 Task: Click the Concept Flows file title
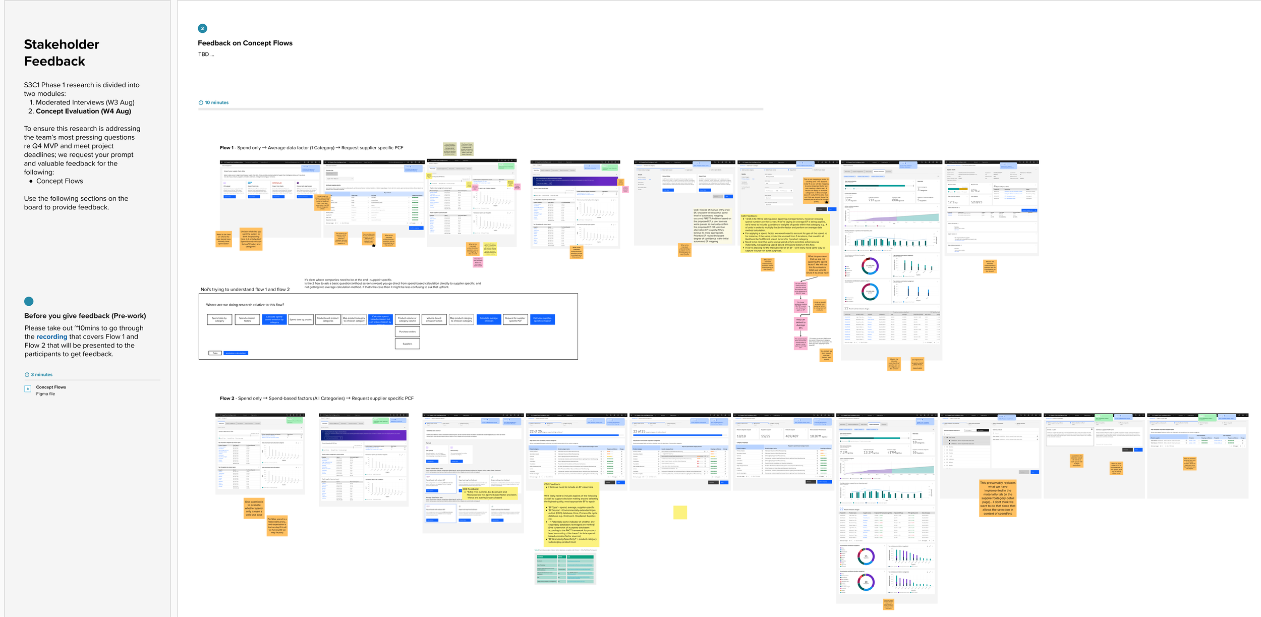click(51, 387)
